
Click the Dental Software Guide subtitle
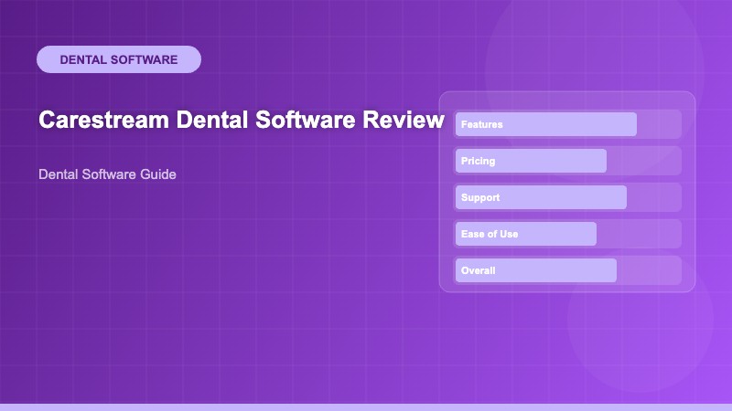coord(107,174)
